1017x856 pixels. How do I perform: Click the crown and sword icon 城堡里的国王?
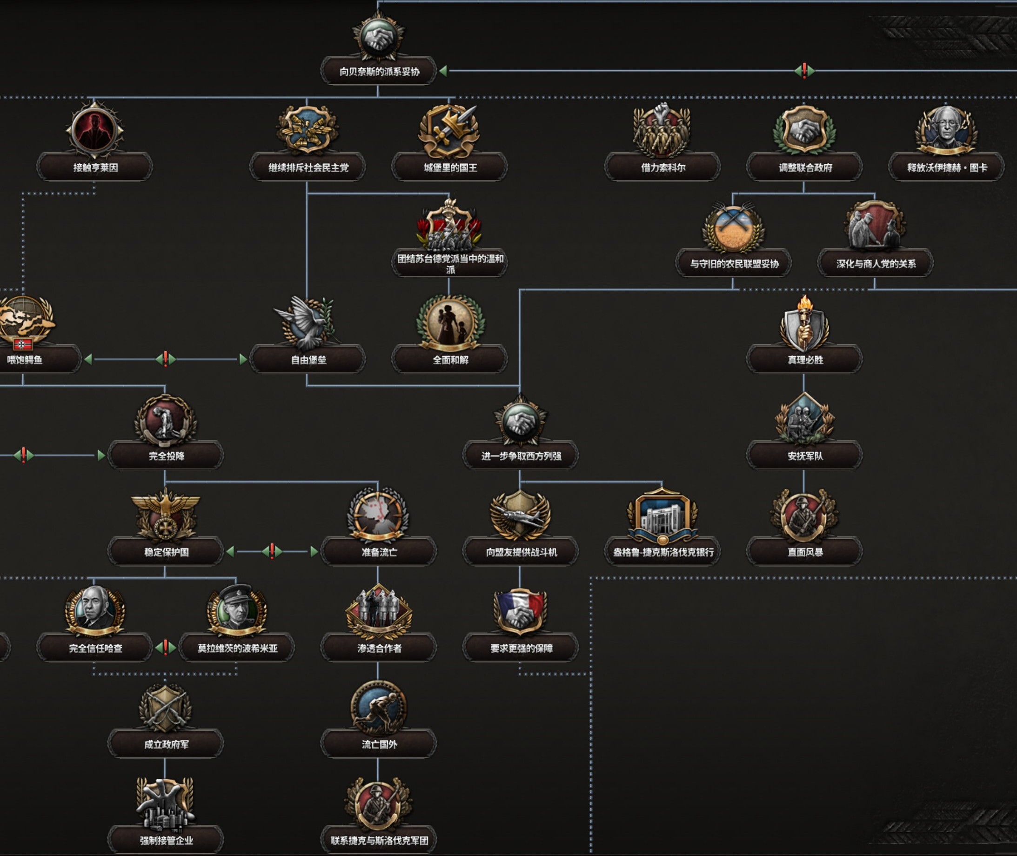tap(449, 131)
